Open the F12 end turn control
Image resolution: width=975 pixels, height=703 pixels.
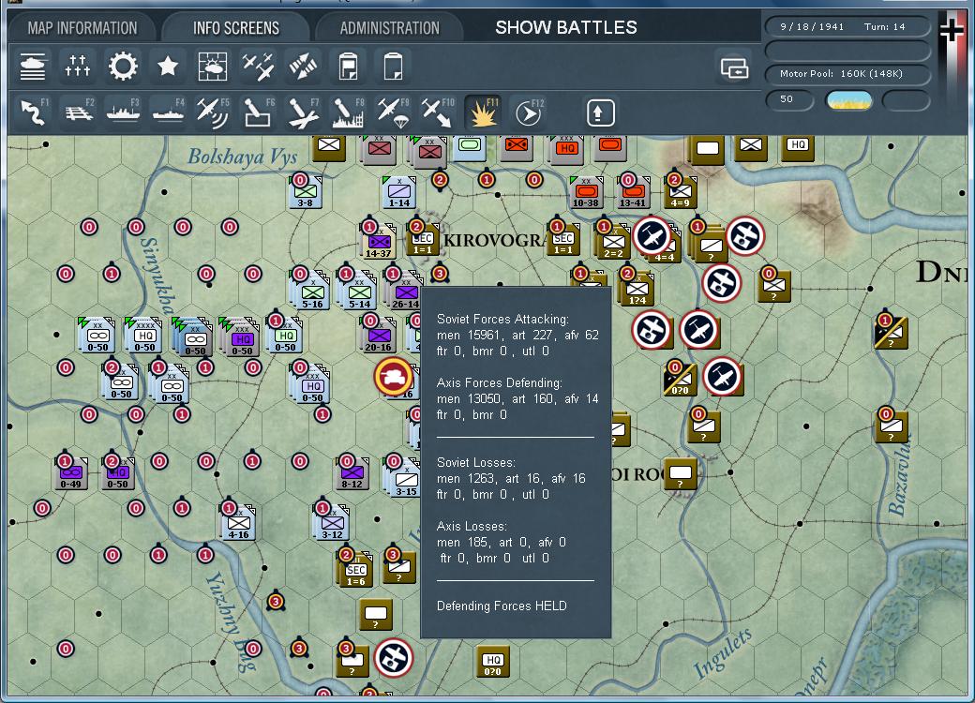pyautogui.click(x=526, y=111)
